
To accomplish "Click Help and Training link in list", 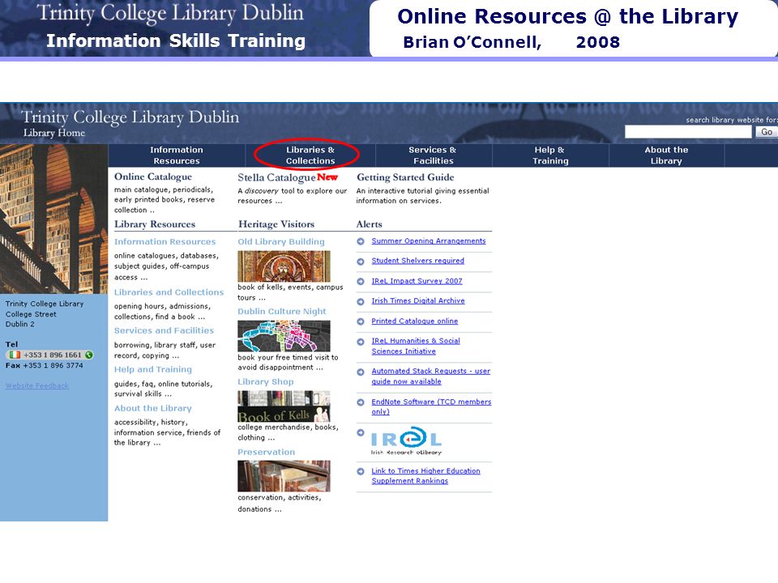I will coord(153,369).
